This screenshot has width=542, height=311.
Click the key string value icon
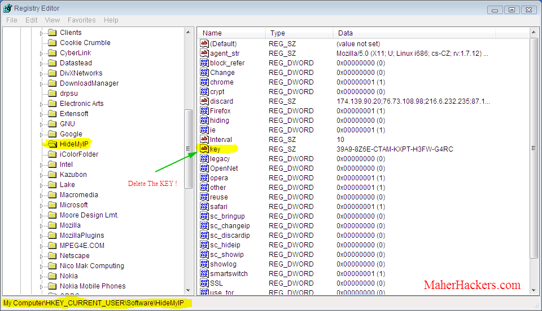(x=204, y=149)
